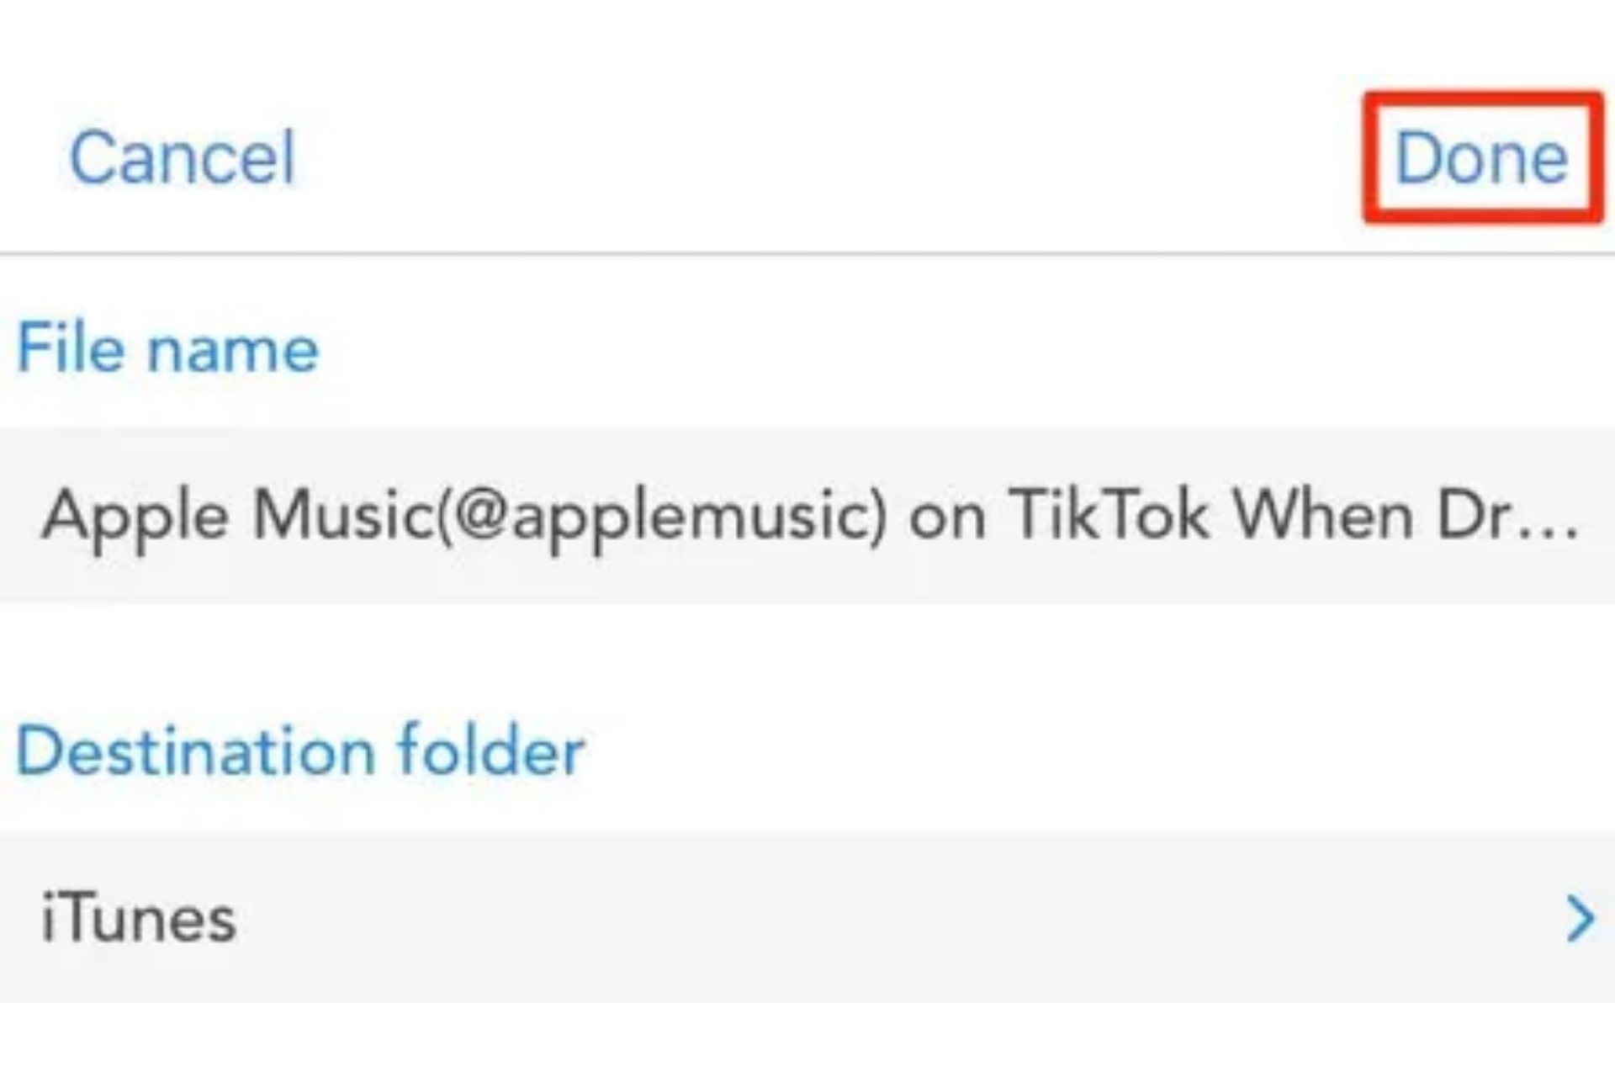Click the word "iTunes" in the folder row
Screen dimensions: 1615x1077
139,918
